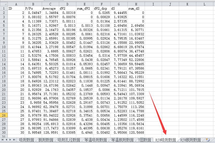This screenshot has height=143, width=215.
Task: Click the sum_dV2 header cell
Action: tap(85, 9)
